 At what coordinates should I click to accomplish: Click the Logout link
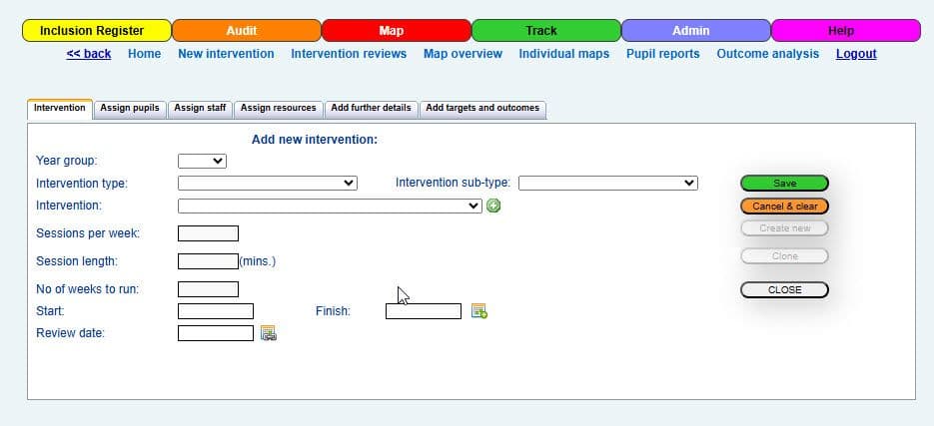point(856,54)
